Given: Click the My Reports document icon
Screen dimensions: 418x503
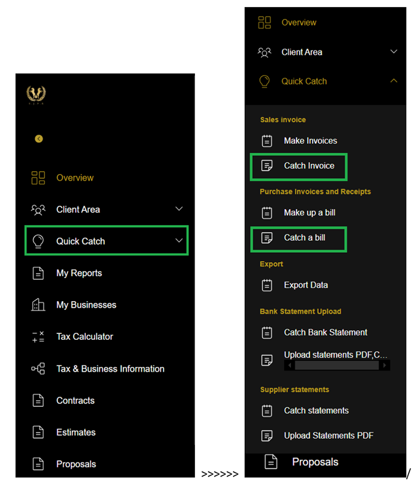Looking at the screenshot, I should 38,273.
